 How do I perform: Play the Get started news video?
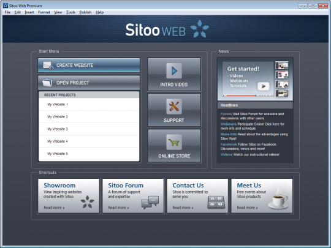pyautogui.click(x=263, y=86)
